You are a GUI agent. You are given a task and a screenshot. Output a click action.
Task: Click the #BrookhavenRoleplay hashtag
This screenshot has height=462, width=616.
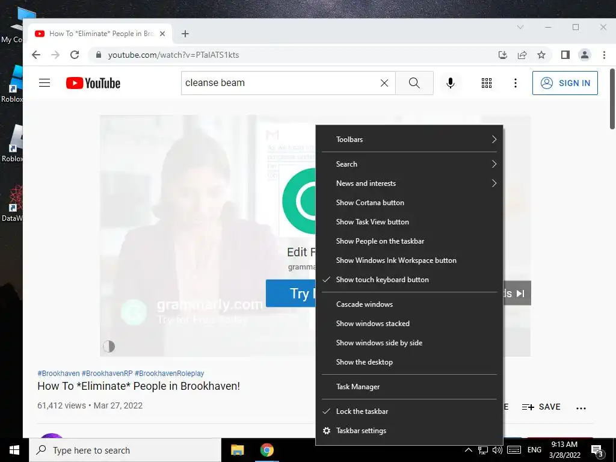pos(169,373)
